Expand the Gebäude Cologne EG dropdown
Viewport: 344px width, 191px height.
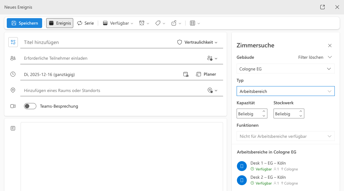(x=285, y=69)
